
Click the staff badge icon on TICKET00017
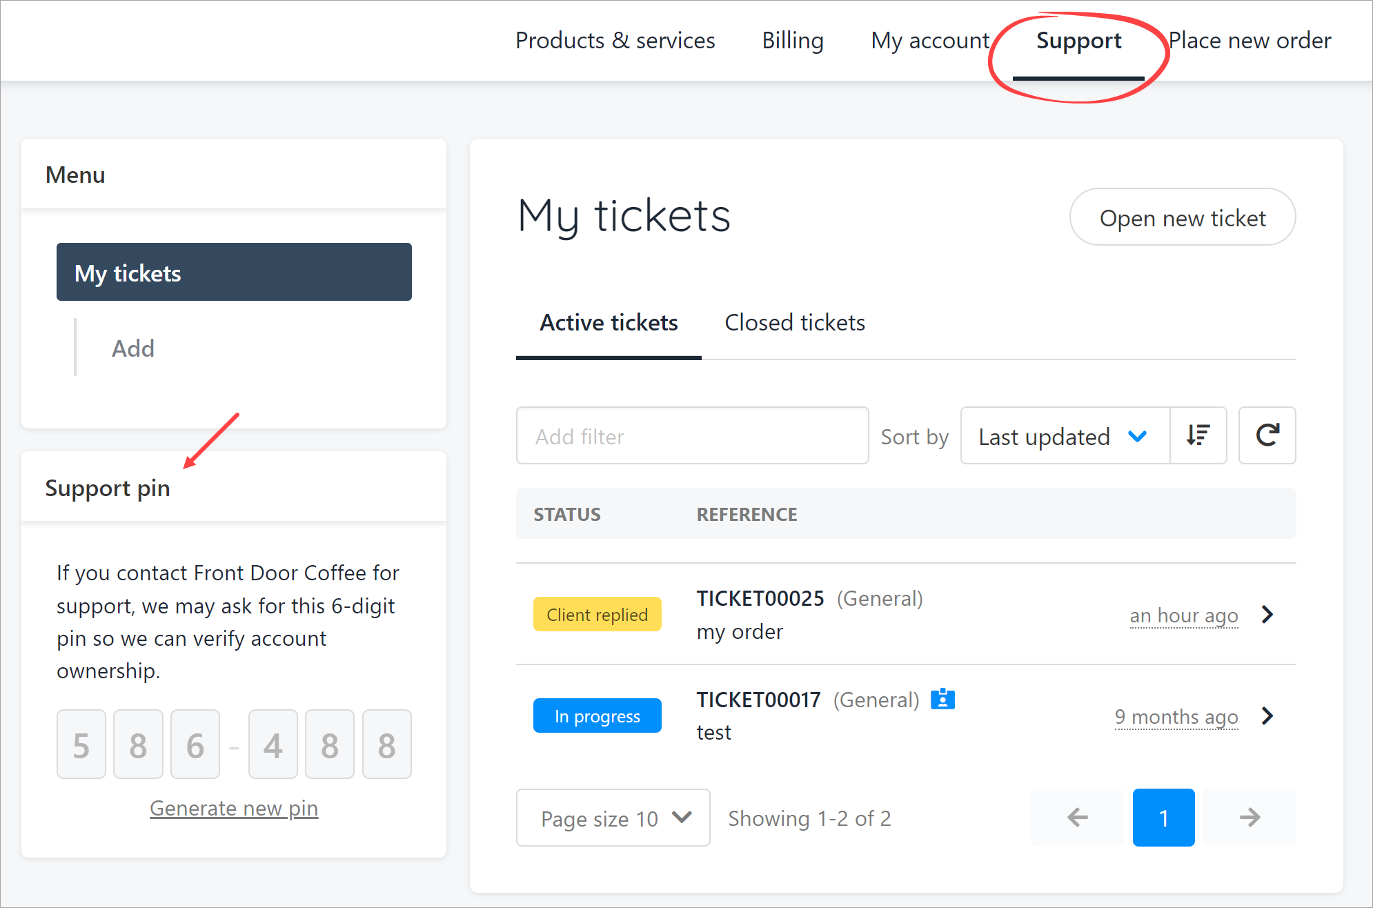point(942,699)
